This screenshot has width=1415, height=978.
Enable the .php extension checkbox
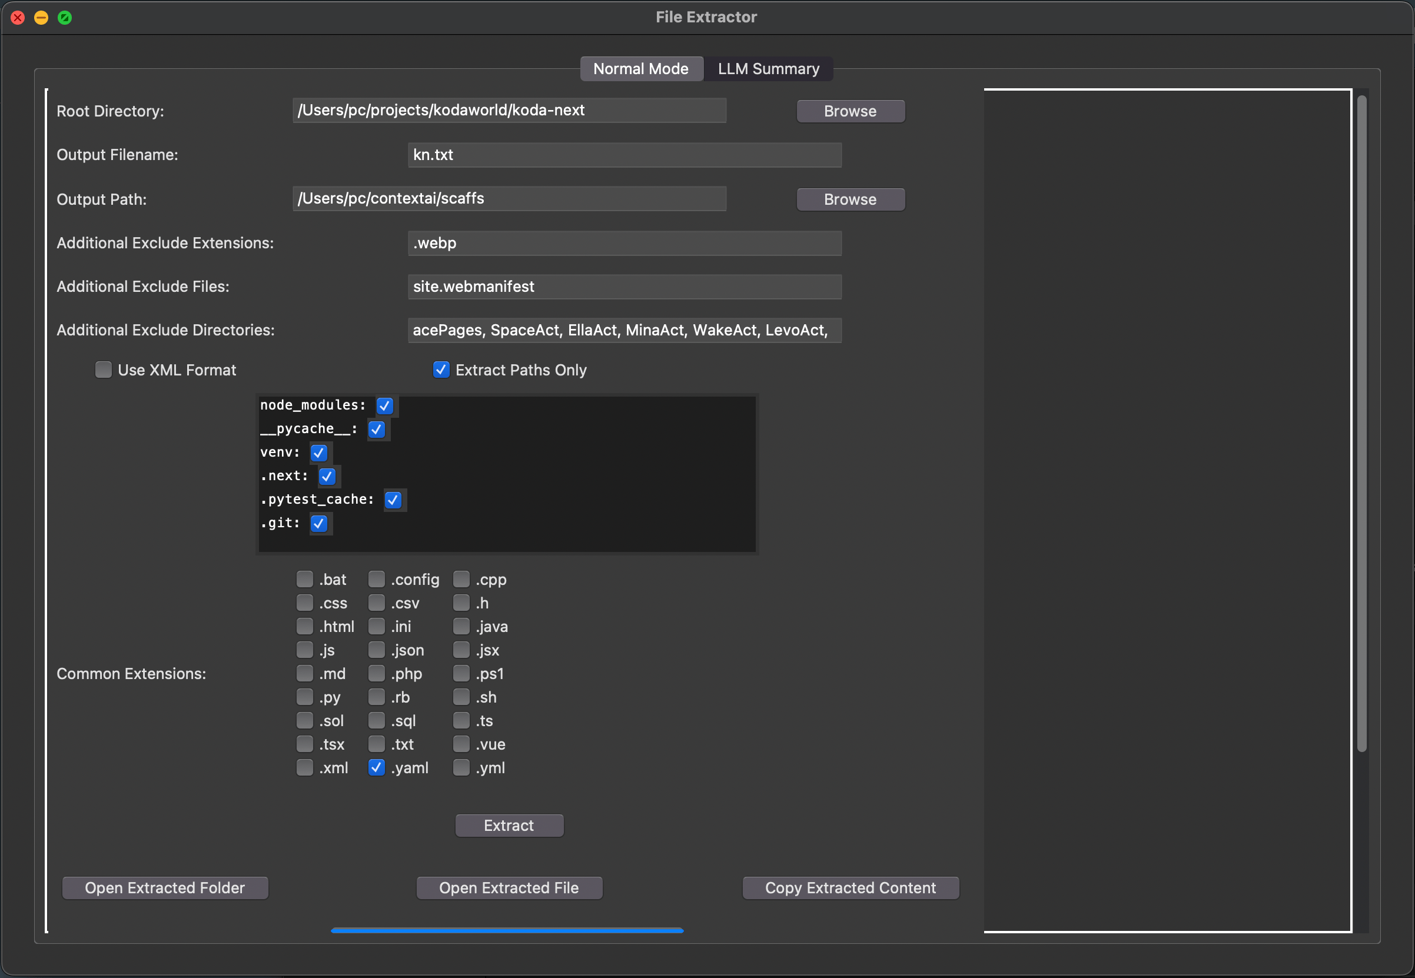tap(376, 673)
